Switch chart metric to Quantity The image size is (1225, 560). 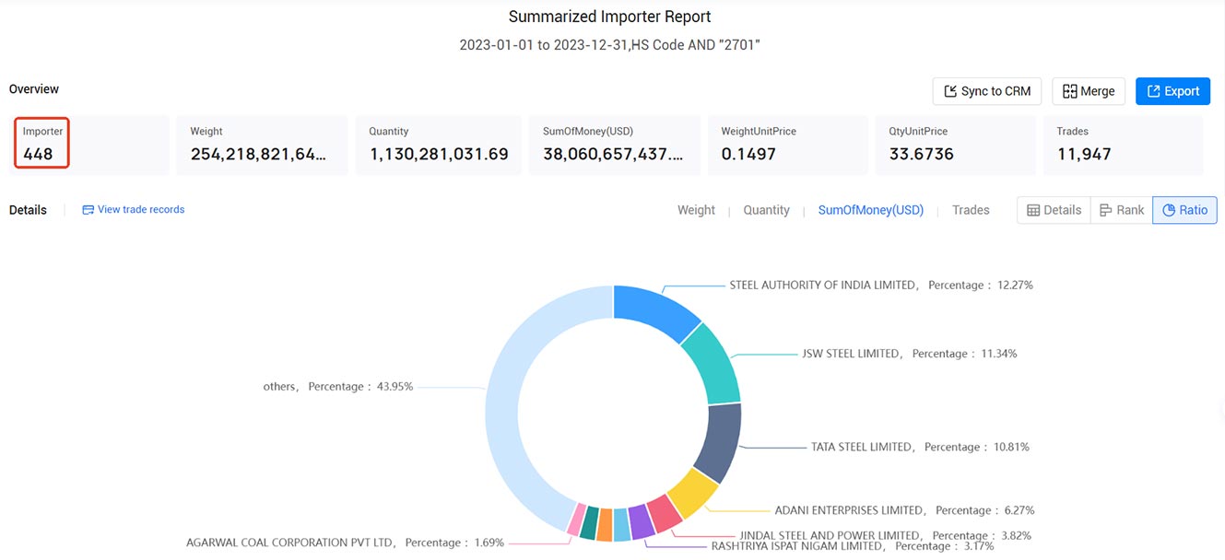[766, 210]
